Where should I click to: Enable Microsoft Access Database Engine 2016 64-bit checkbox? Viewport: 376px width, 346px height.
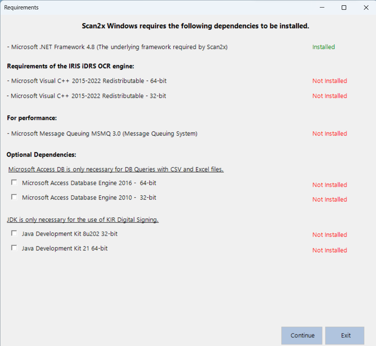[14, 183]
